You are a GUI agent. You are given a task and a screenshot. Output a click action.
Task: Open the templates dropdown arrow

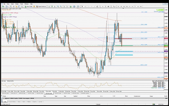click(79, 6)
